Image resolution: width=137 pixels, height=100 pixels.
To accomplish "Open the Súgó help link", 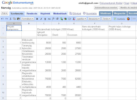I will [x=127, y=3].
